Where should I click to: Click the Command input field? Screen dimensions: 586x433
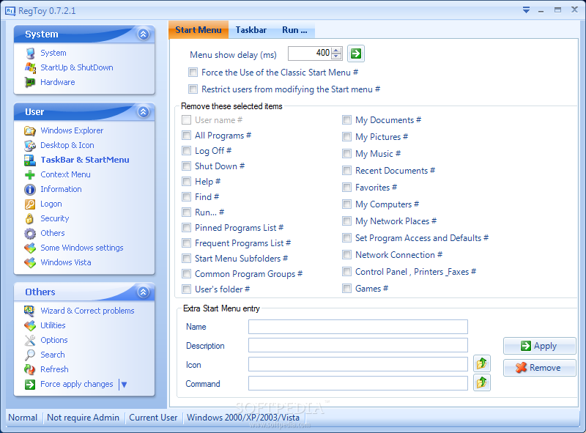click(358, 383)
